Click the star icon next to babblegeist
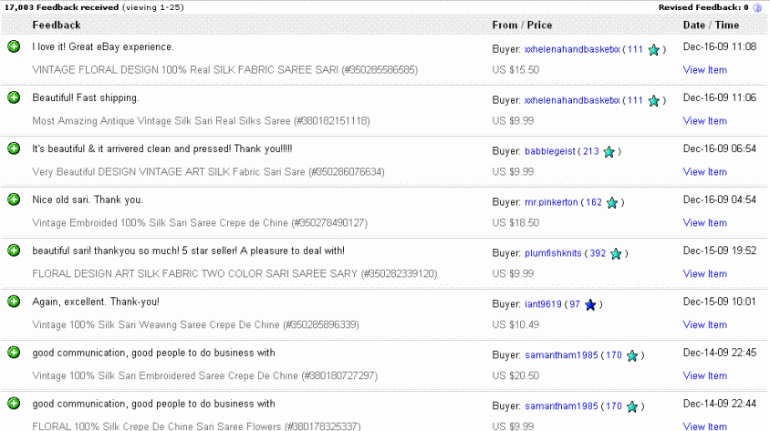The height and width of the screenshot is (431, 770). [609, 152]
